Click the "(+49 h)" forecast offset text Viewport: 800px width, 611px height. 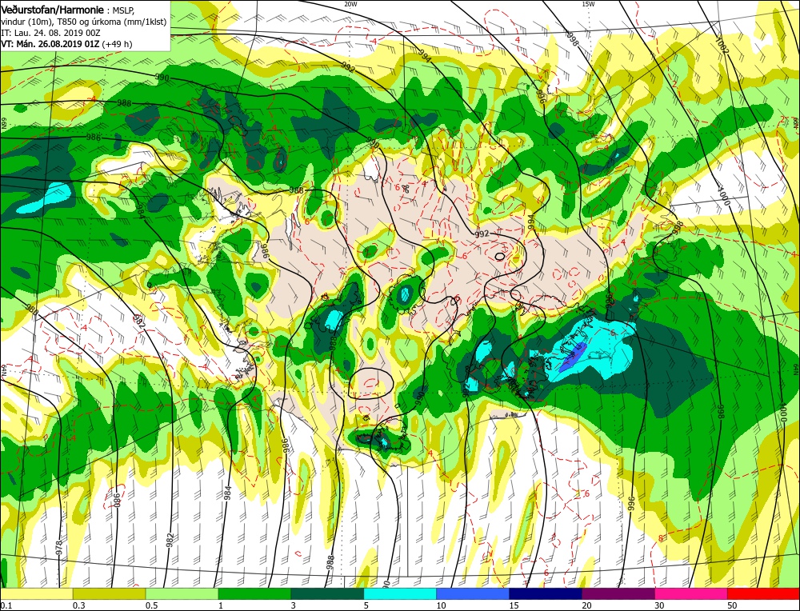(x=117, y=44)
